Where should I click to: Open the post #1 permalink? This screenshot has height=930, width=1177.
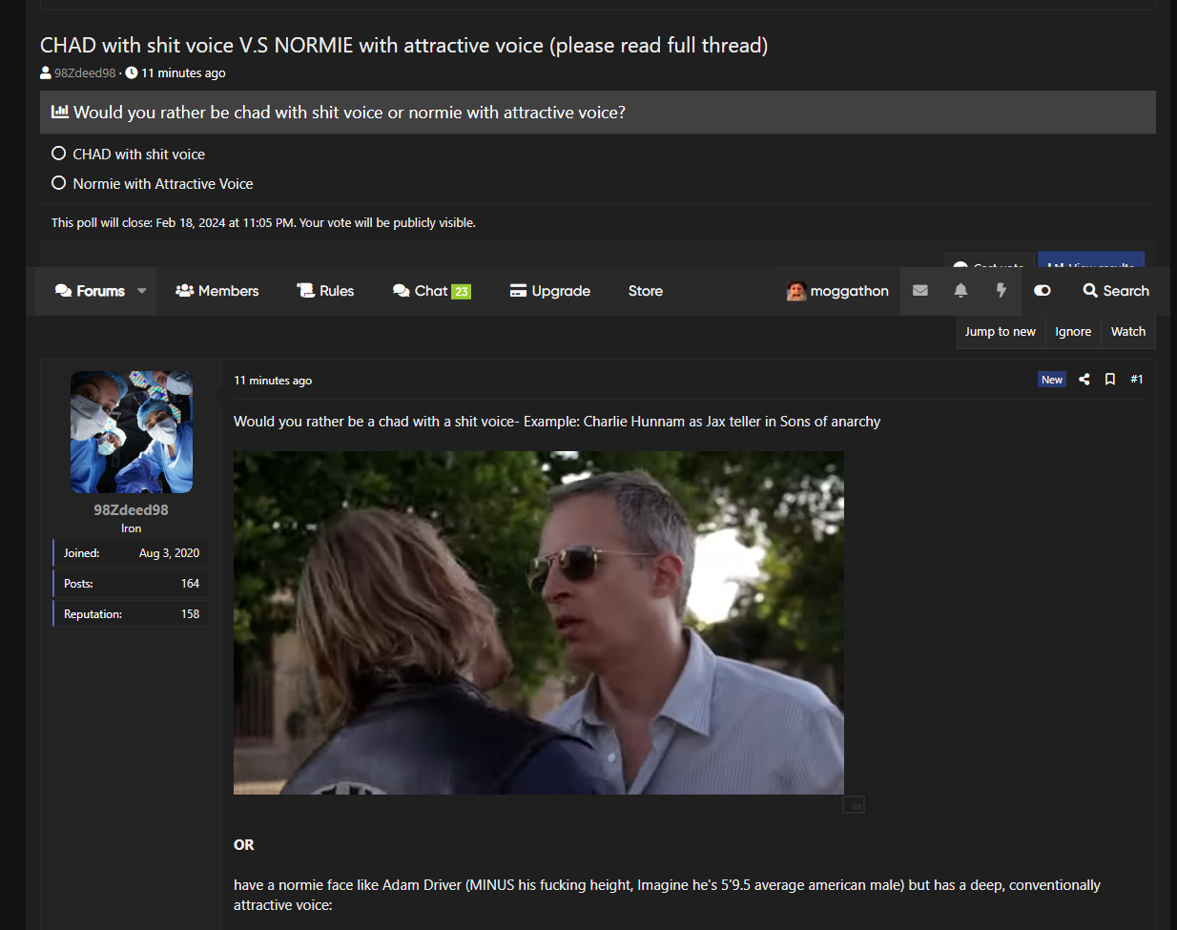[x=1137, y=380]
